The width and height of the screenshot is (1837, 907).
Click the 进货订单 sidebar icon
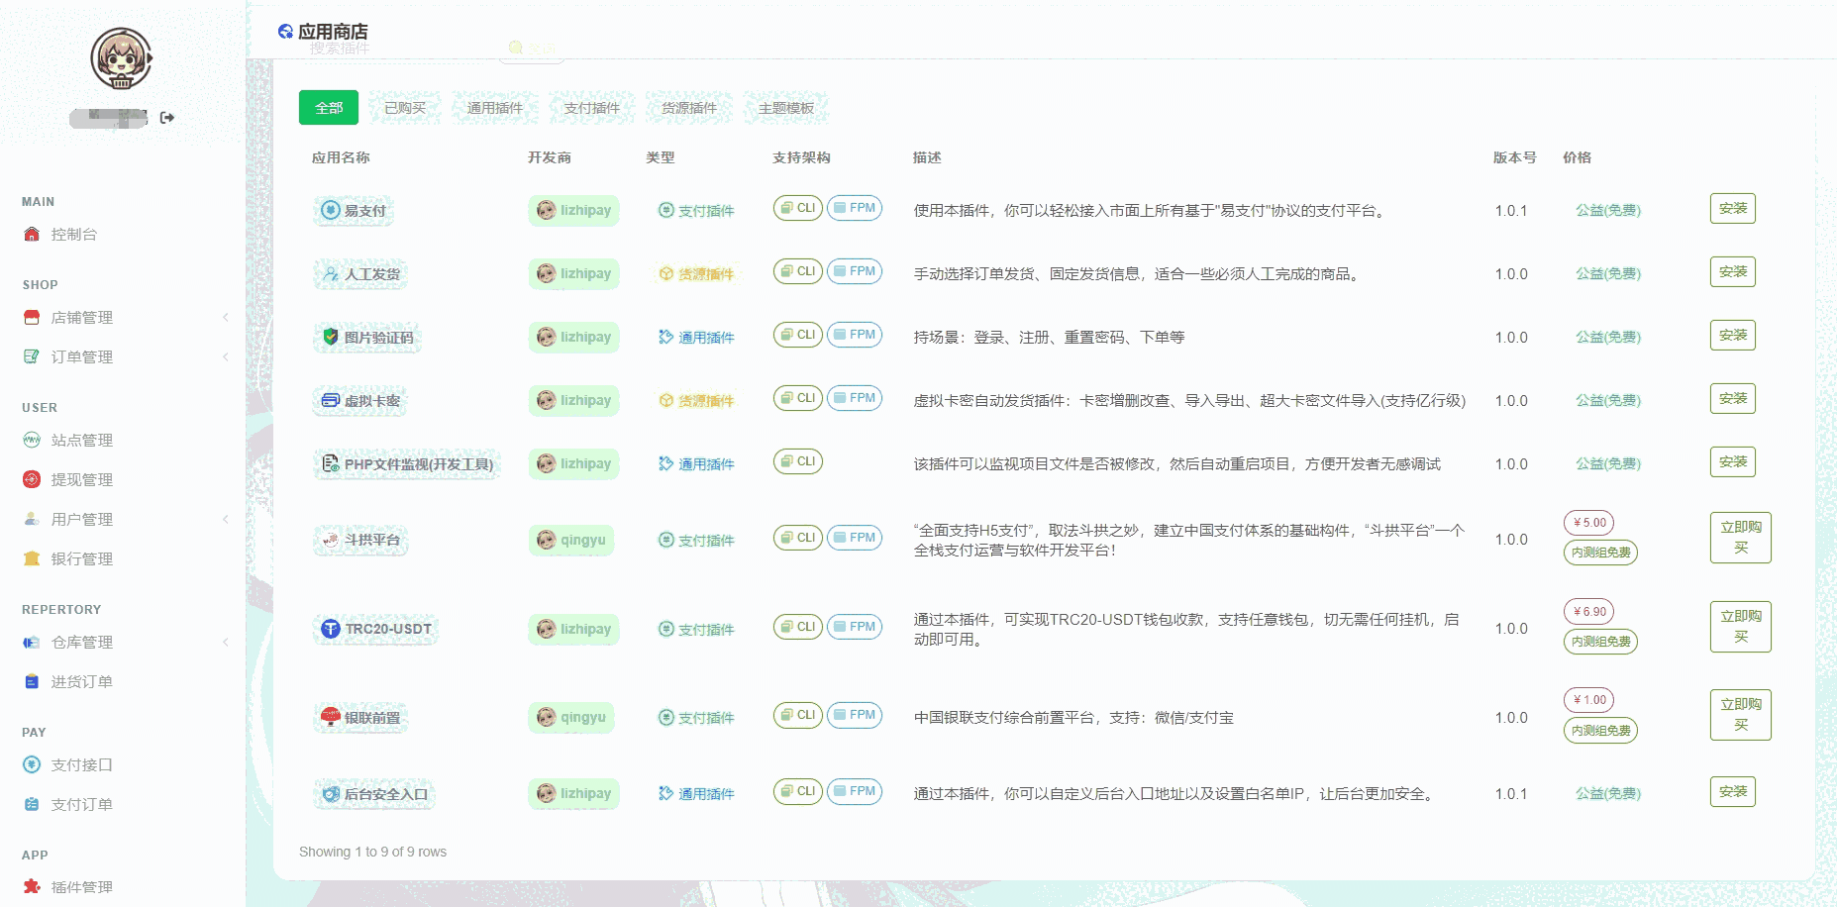pyautogui.click(x=32, y=682)
